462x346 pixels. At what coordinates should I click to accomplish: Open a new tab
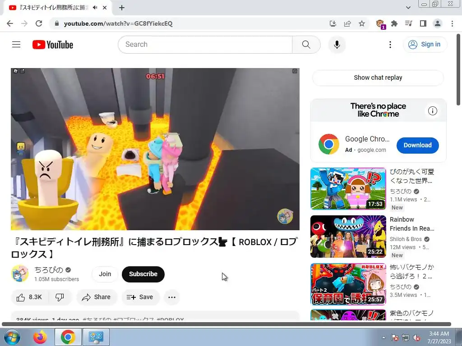click(x=122, y=8)
